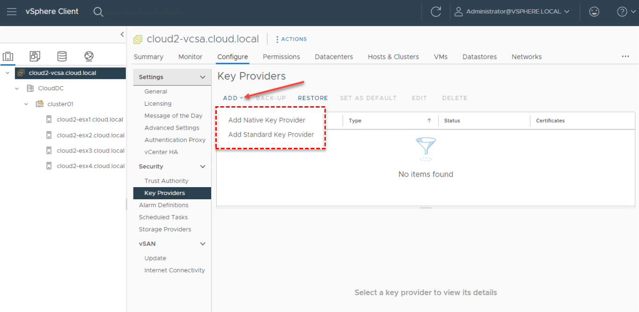Open the more tabs ellipsis
The image size is (639, 312).
[x=625, y=56]
